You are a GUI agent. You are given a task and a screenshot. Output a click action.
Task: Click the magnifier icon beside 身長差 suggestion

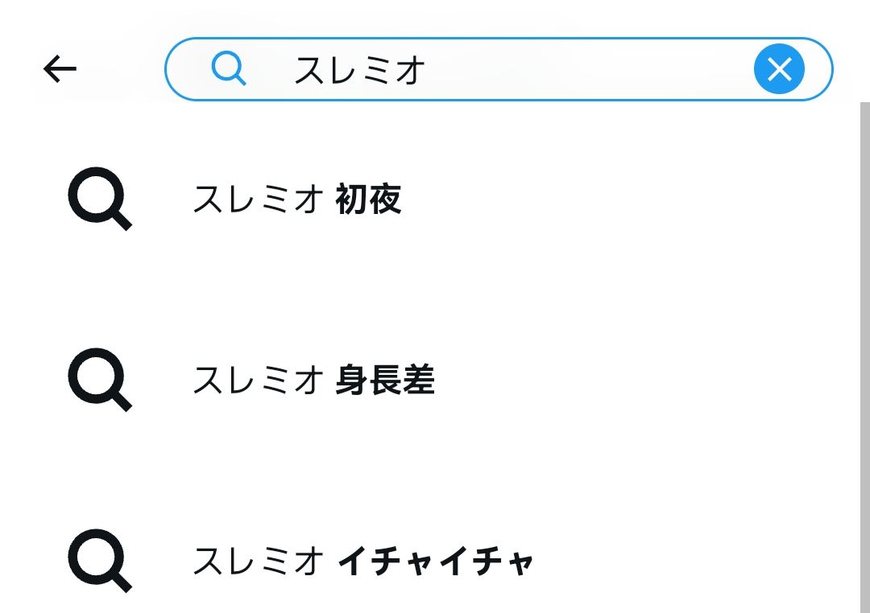100,380
